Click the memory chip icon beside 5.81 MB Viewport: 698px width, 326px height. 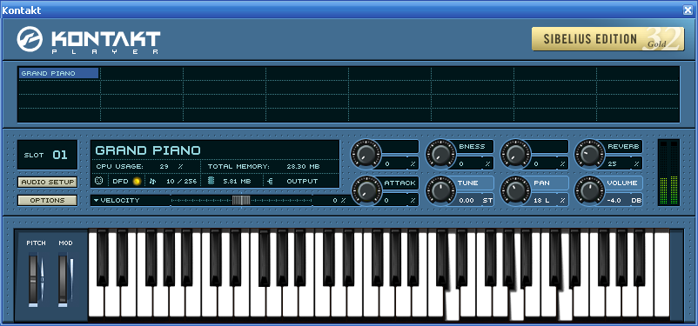211,181
